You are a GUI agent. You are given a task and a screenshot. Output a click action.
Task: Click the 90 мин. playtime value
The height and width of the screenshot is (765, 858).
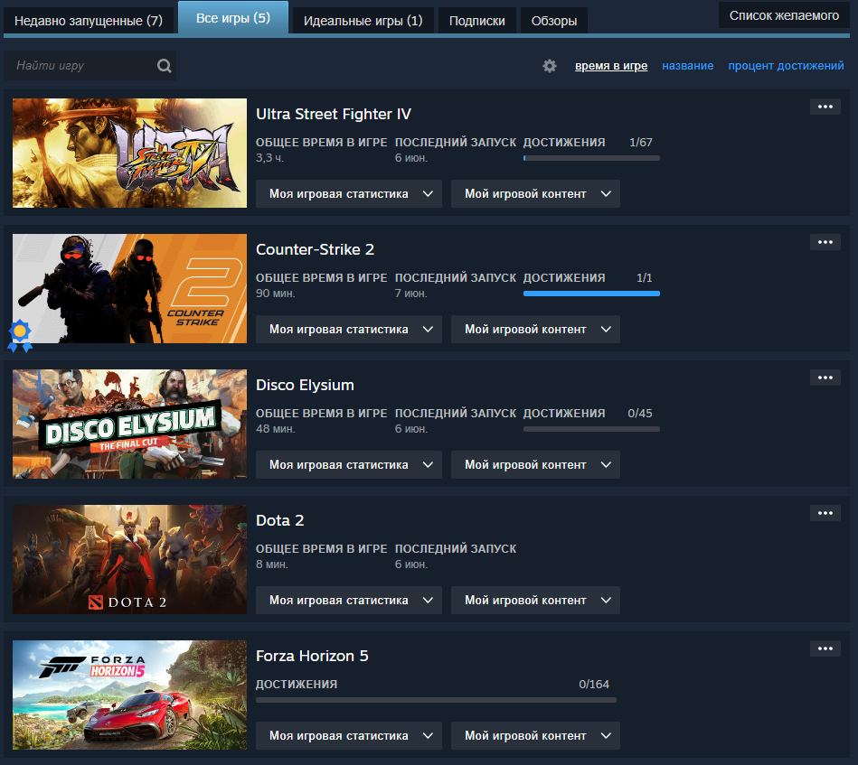click(275, 294)
